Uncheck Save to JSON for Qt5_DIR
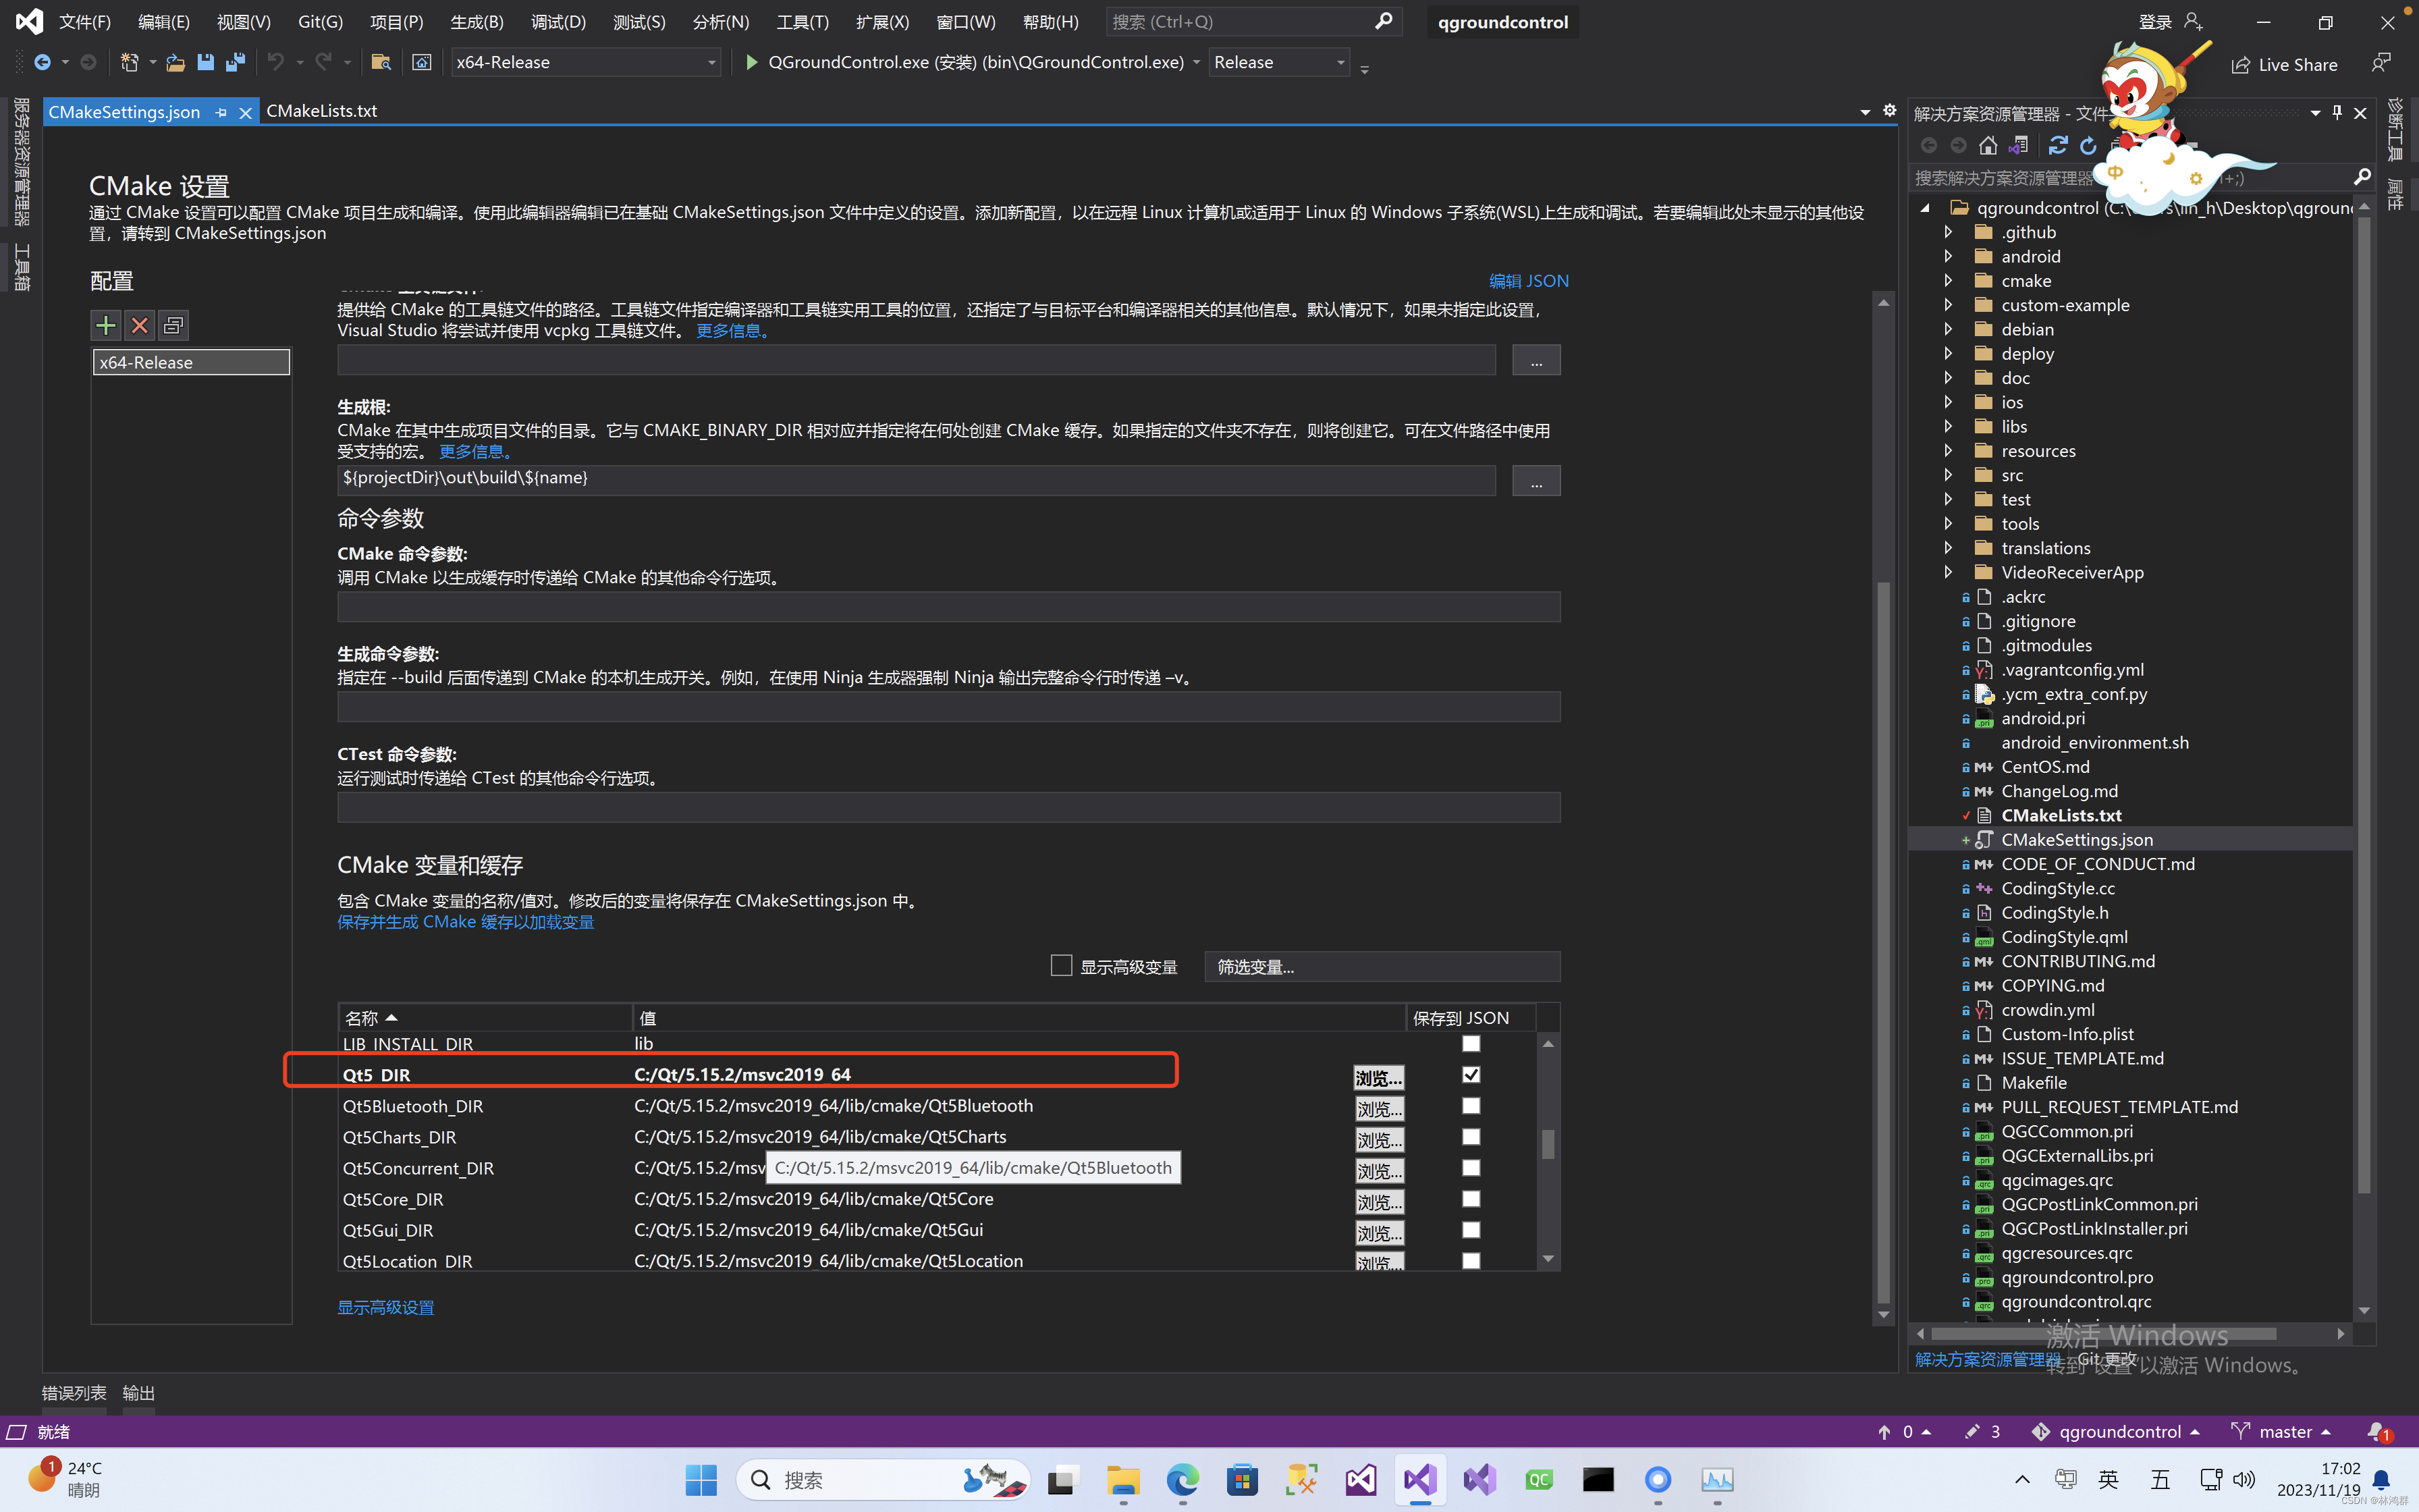Viewport: 2419px width, 1512px height. [1471, 1075]
